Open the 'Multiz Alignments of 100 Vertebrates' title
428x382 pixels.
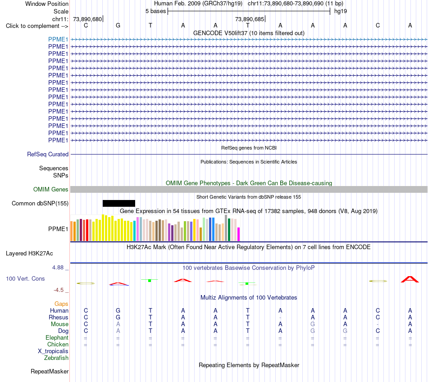coord(249,298)
